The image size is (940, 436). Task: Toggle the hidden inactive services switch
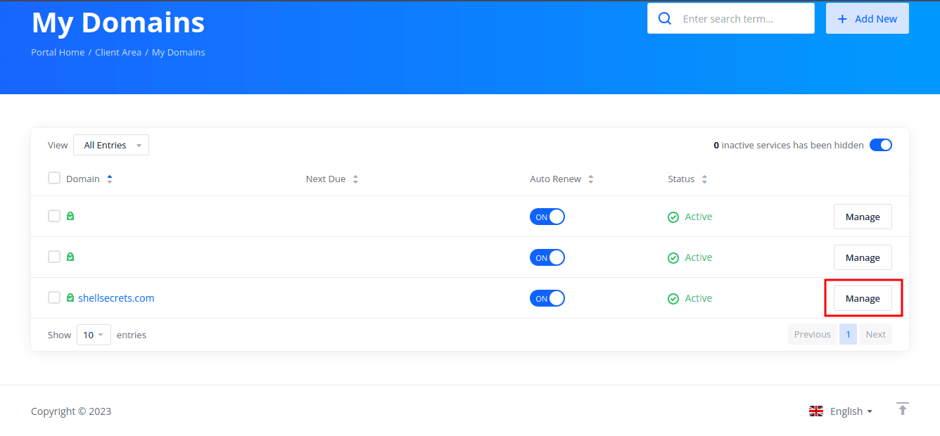coord(880,144)
